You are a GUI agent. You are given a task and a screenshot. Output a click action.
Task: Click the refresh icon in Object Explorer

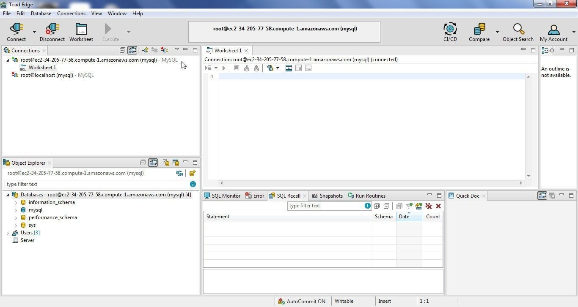179,173
